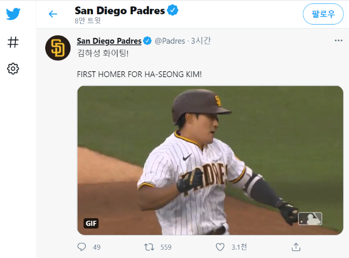Click the Padres SD profile avatar

(58, 48)
